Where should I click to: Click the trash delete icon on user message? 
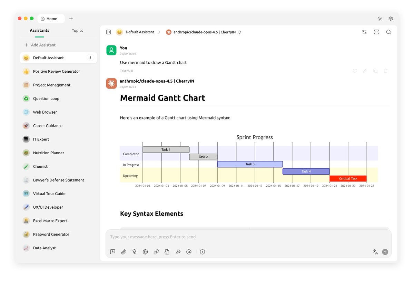point(386,71)
